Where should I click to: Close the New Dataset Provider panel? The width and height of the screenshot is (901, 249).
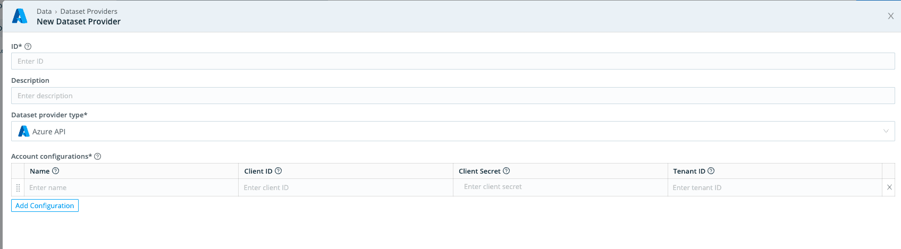point(891,16)
